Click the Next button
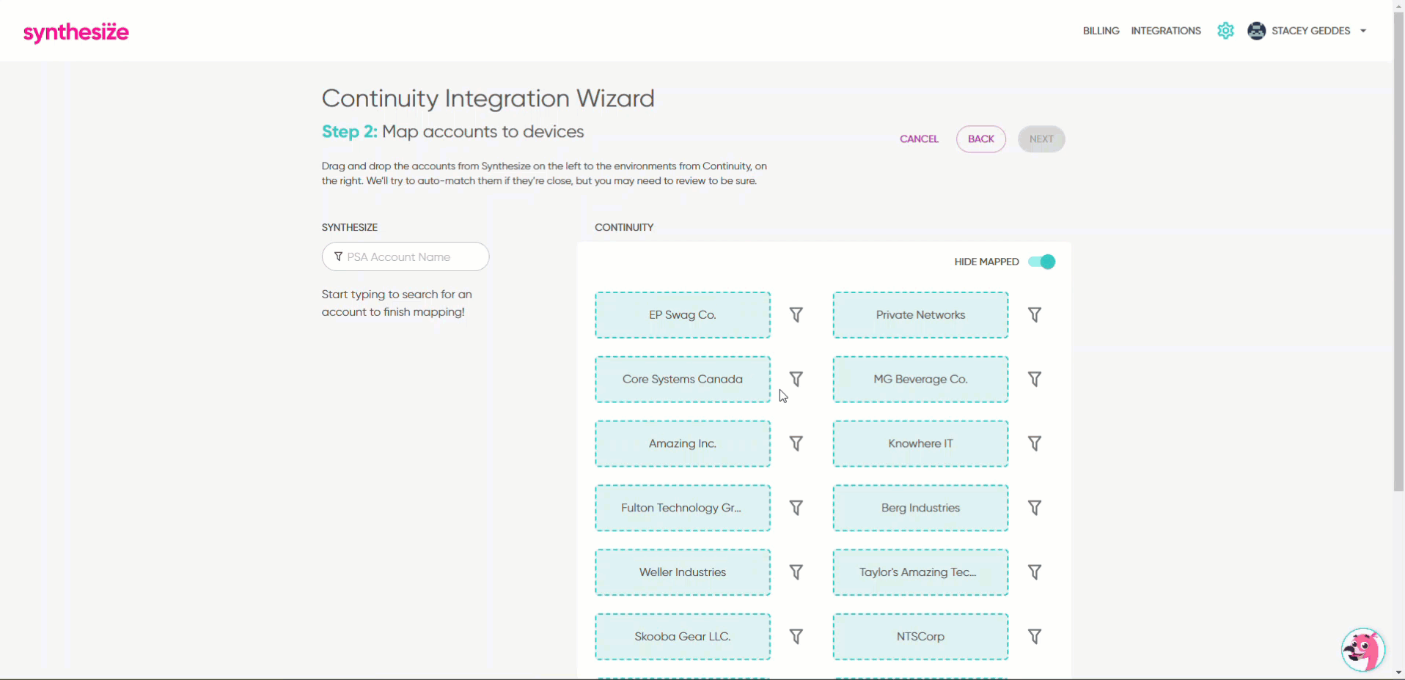 (1041, 139)
